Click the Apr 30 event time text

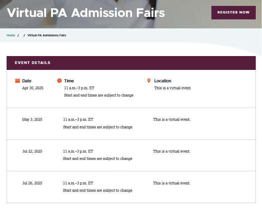click(x=79, y=88)
